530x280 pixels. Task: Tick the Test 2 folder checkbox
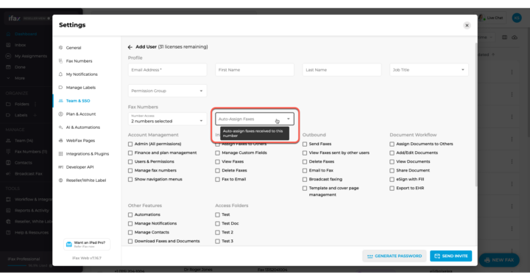[217, 232]
